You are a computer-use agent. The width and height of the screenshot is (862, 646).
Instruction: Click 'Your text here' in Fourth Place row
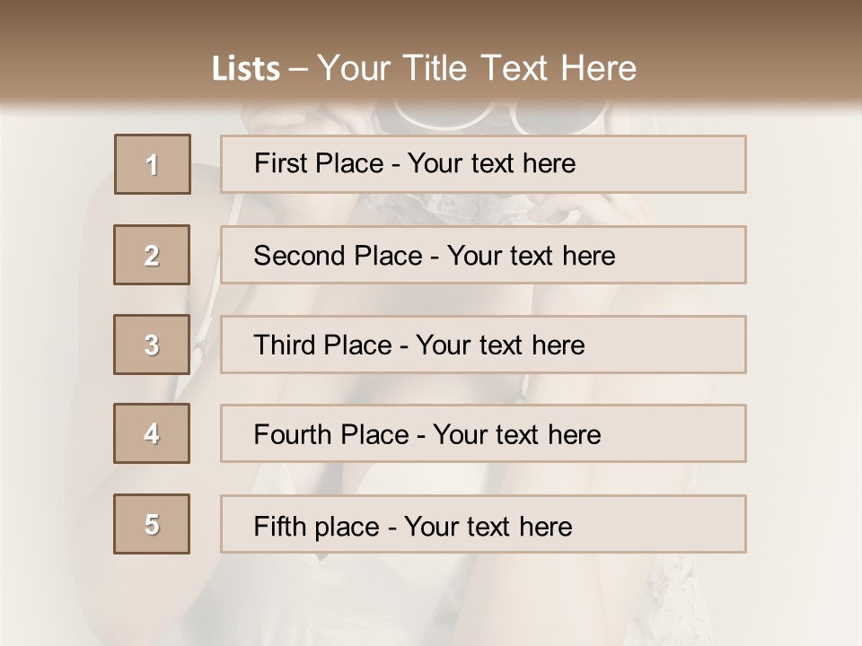point(516,435)
